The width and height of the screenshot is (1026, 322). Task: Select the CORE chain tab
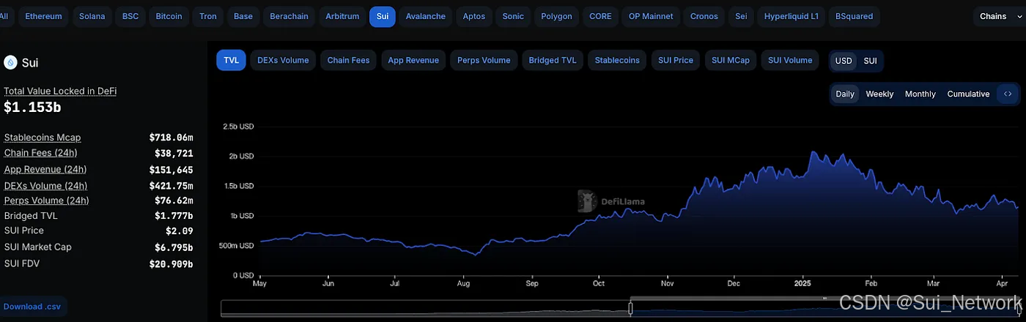pyautogui.click(x=600, y=16)
